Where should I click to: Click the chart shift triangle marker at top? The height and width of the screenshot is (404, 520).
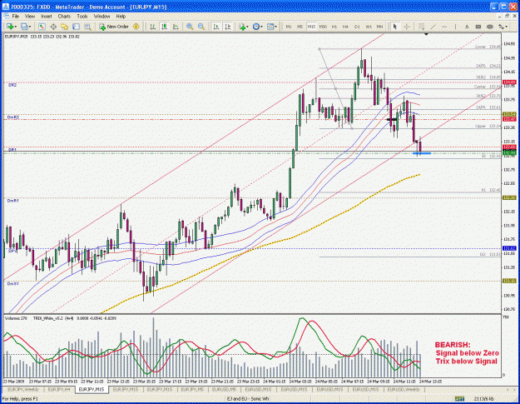coord(426,34)
